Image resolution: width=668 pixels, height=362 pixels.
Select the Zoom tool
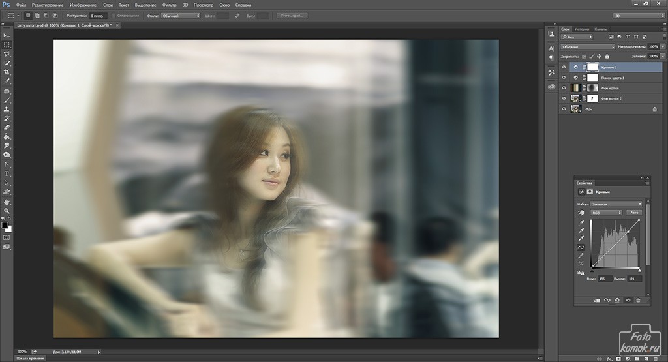pyautogui.click(x=7, y=211)
